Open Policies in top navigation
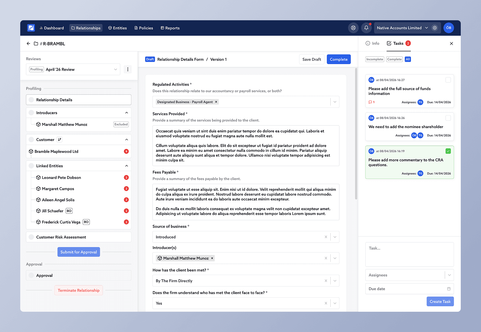This screenshot has width=481, height=332. pos(144,28)
